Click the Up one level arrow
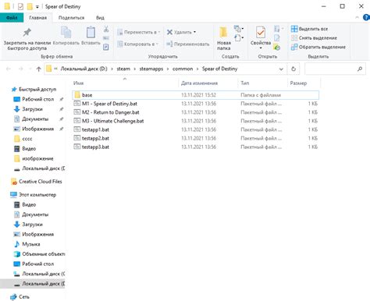Viewport: 370px width, 301px height. pyautogui.click(x=39, y=69)
